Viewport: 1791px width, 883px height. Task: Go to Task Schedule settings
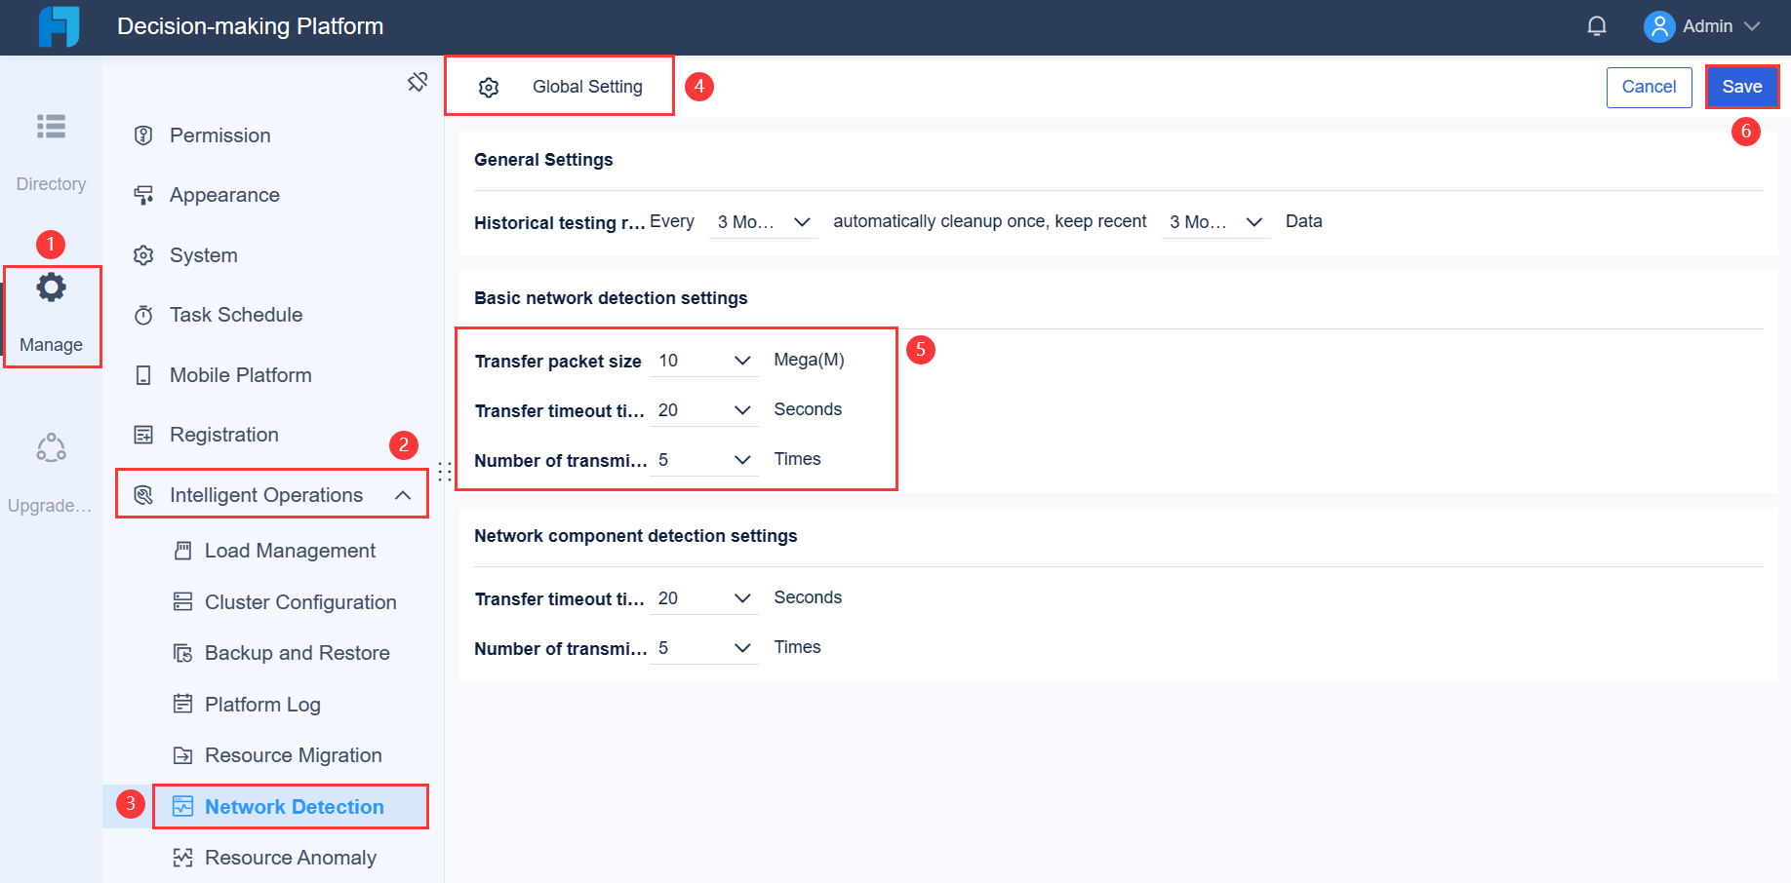coord(235,315)
